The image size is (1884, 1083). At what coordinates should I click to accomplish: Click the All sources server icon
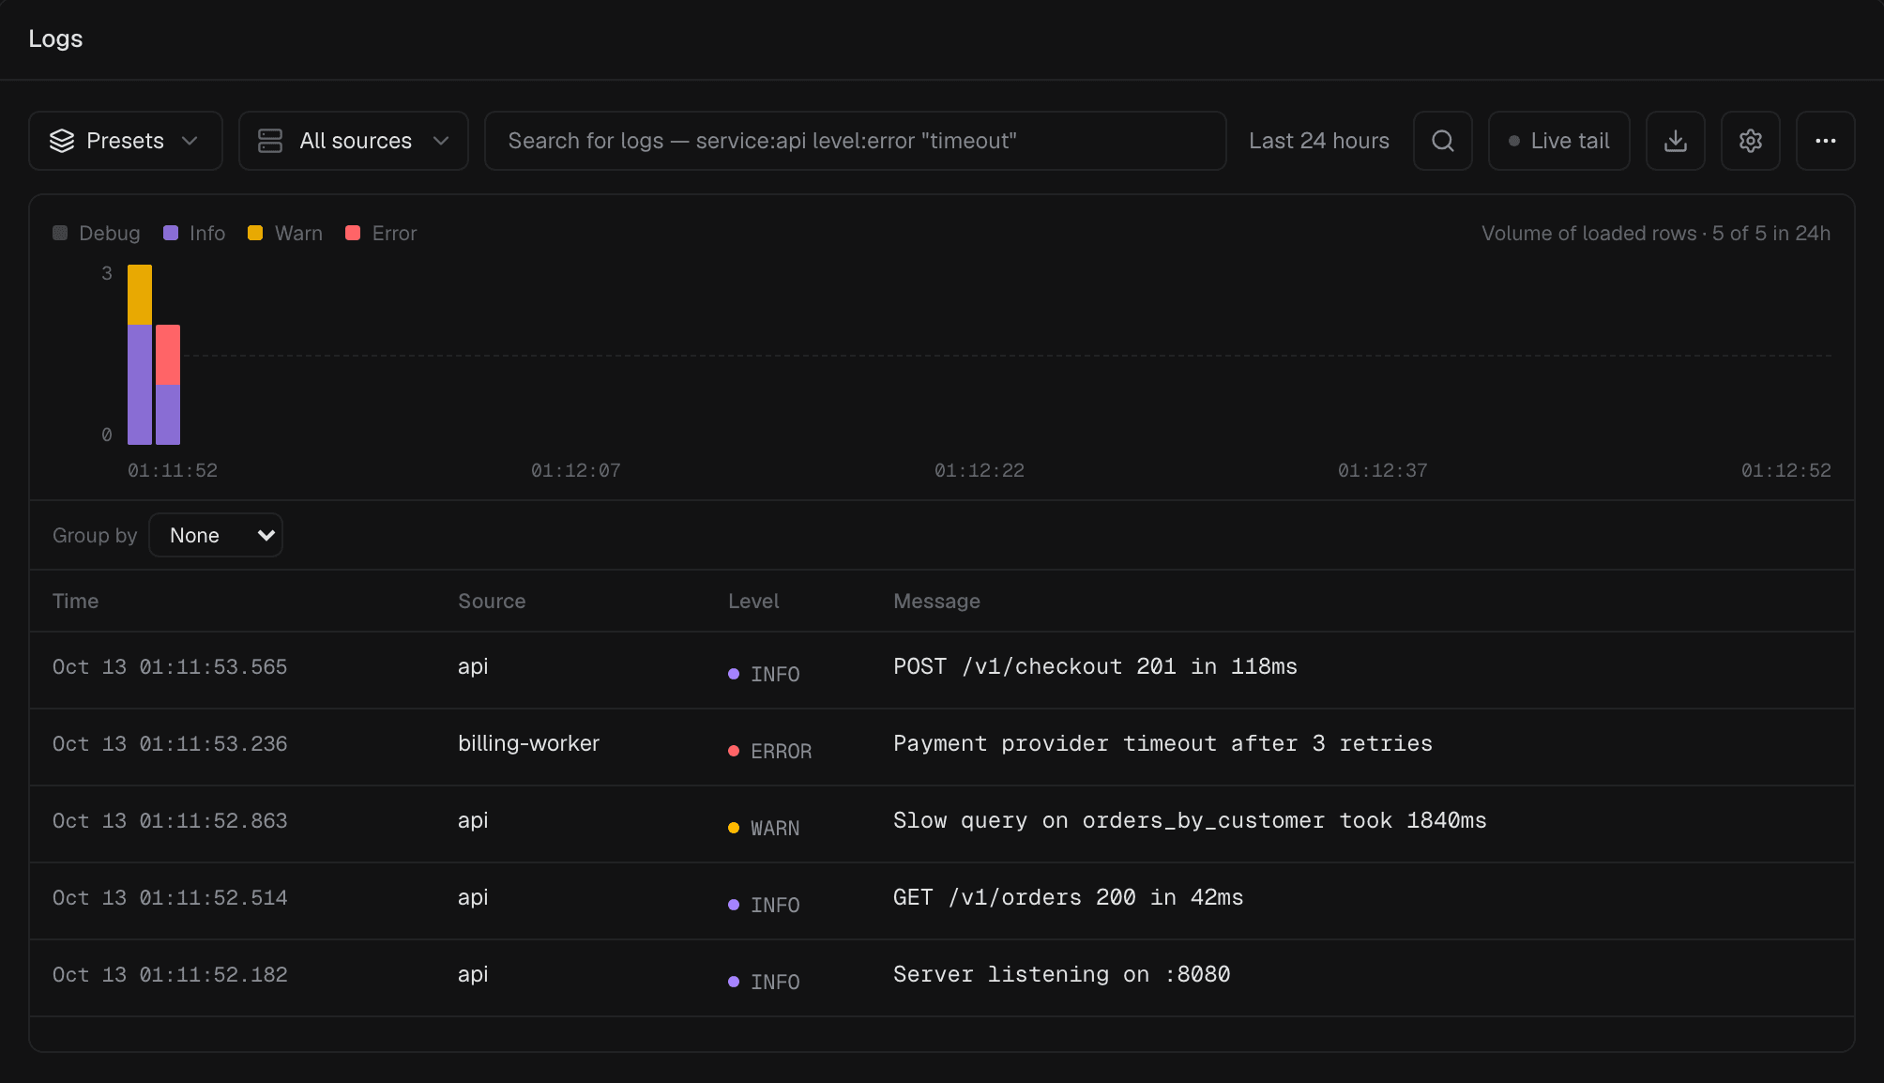pos(270,141)
